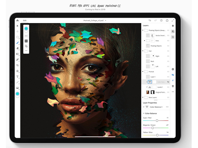Select the Transform tool
198x148 pixels.
[17, 32]
